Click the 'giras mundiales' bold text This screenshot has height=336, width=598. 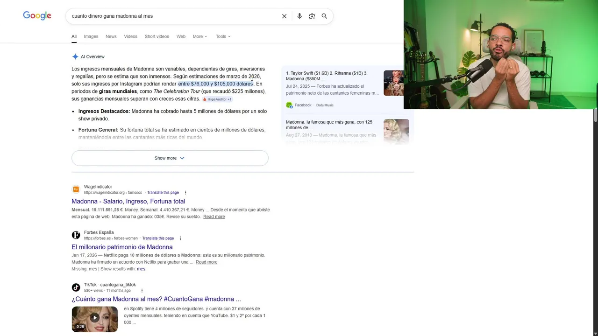click(118, 91)
